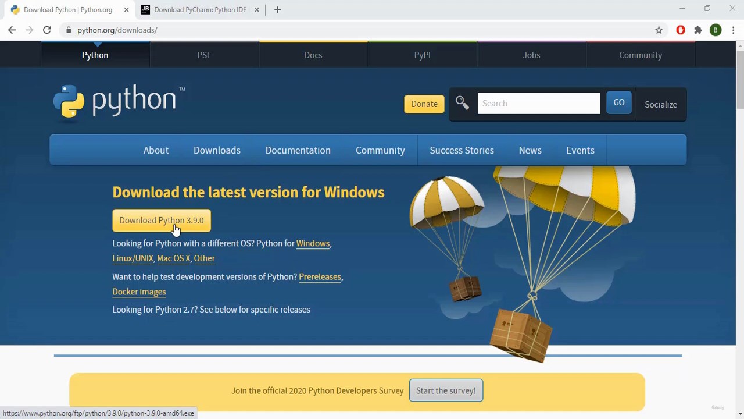The height and width of the screenshot is (419, 744).
Task: Open the Community navigation menu
Action: coord(380,150)
